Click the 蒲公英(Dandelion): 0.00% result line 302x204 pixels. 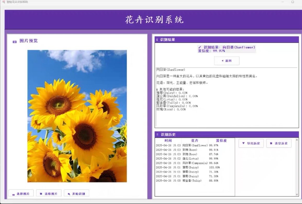pyautogui.click(x=177, y=96)
